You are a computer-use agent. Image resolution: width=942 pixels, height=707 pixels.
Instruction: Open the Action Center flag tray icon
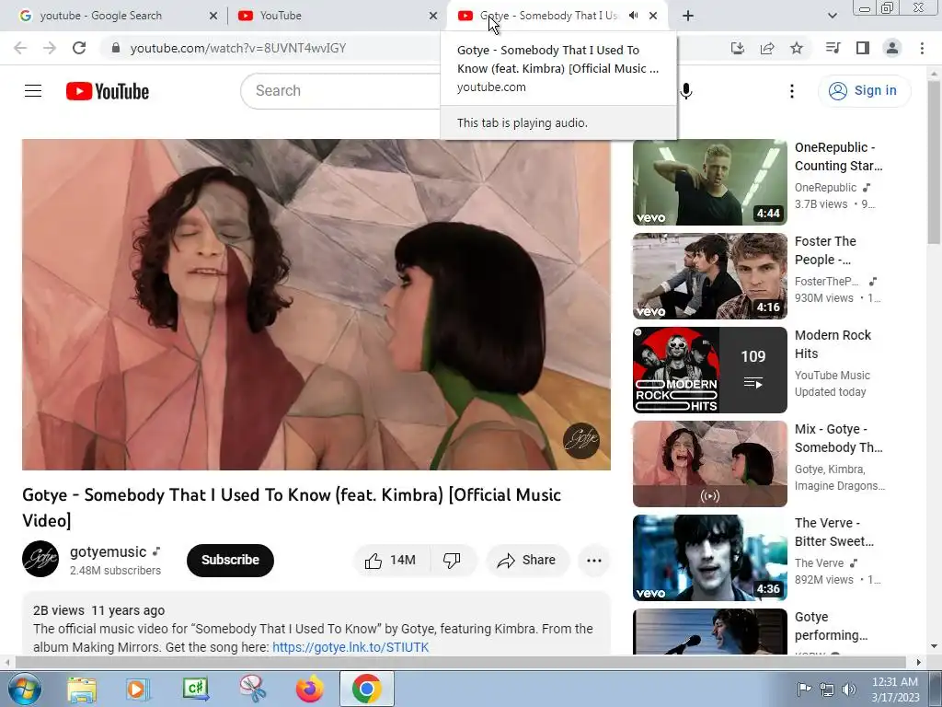[804, 689]
